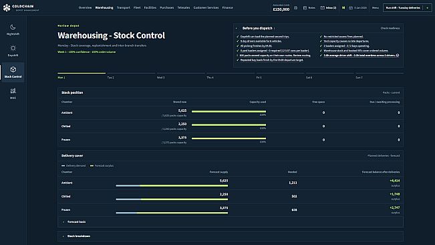The height and width of the screenshot is (245, 435).
Task: Collapse the Before you dispatch panel
Action: (237, 28)
